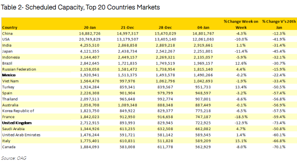
Task: Select the 'Country' column header
Action: coord(10,27)
